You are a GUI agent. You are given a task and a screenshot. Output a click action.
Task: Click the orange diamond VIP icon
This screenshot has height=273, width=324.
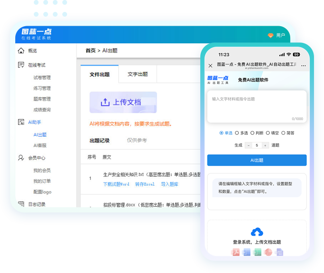pos(271,35)
